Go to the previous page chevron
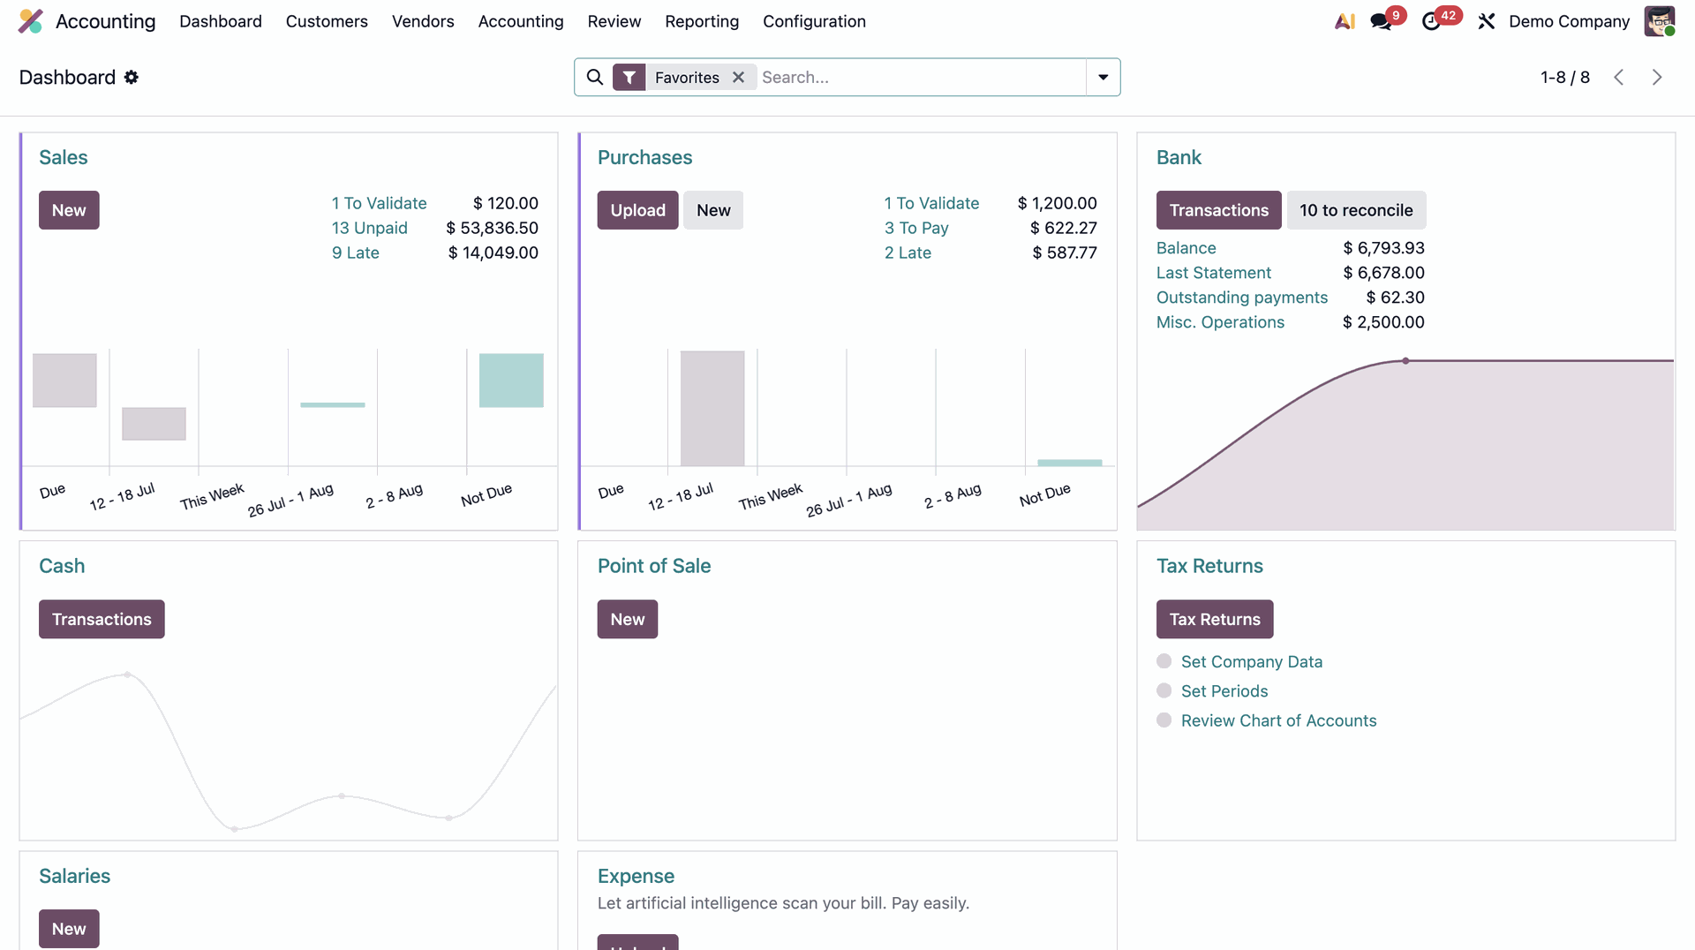Image resolution: width=1695 pixels, height=950 pixels. click(1618, 78)
